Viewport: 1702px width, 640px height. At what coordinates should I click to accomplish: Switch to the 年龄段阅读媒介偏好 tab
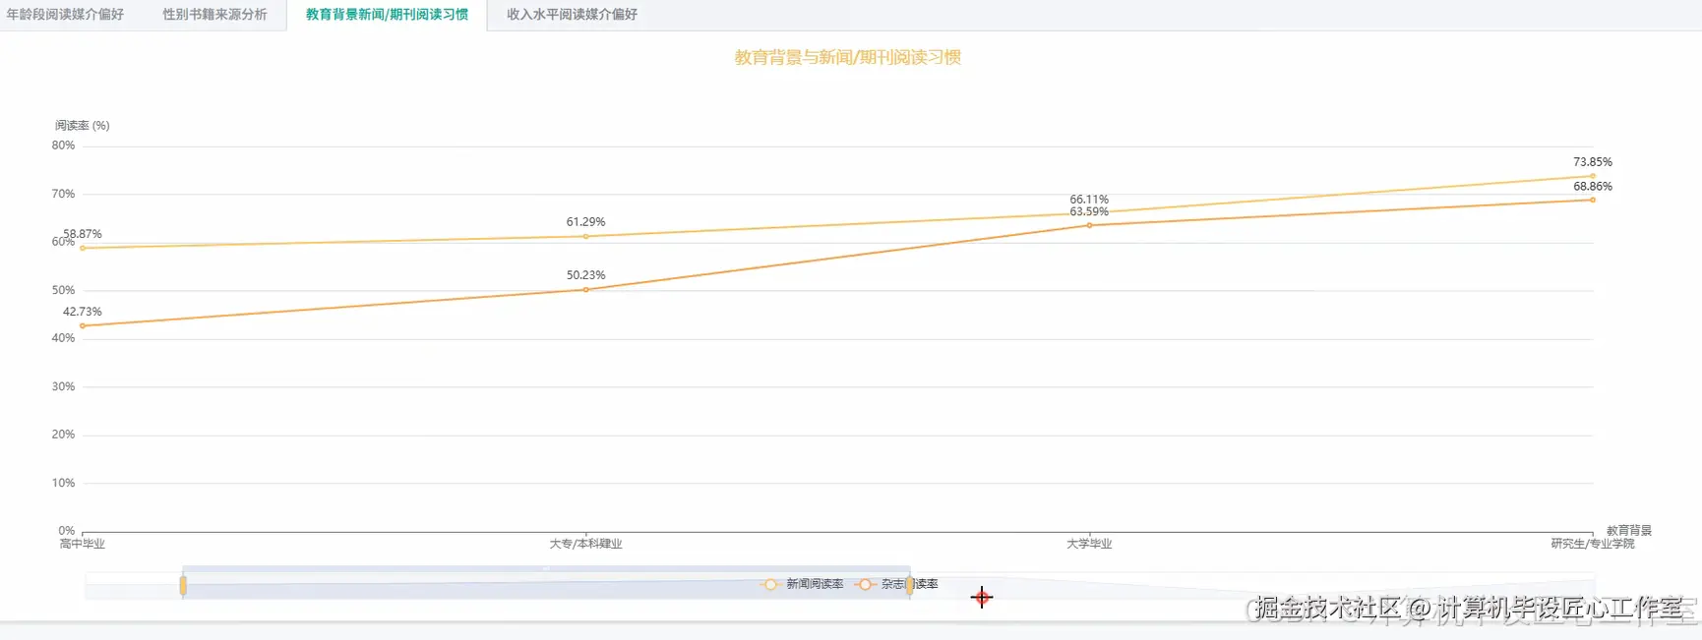tap(65, 15)
